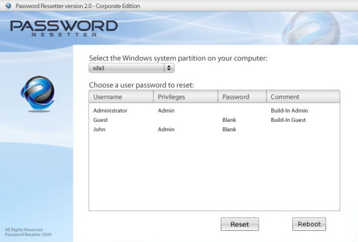This screenshot has width=358, height=242.
Task: Sort by the Username column header
Action: click(x=121, y=97)
